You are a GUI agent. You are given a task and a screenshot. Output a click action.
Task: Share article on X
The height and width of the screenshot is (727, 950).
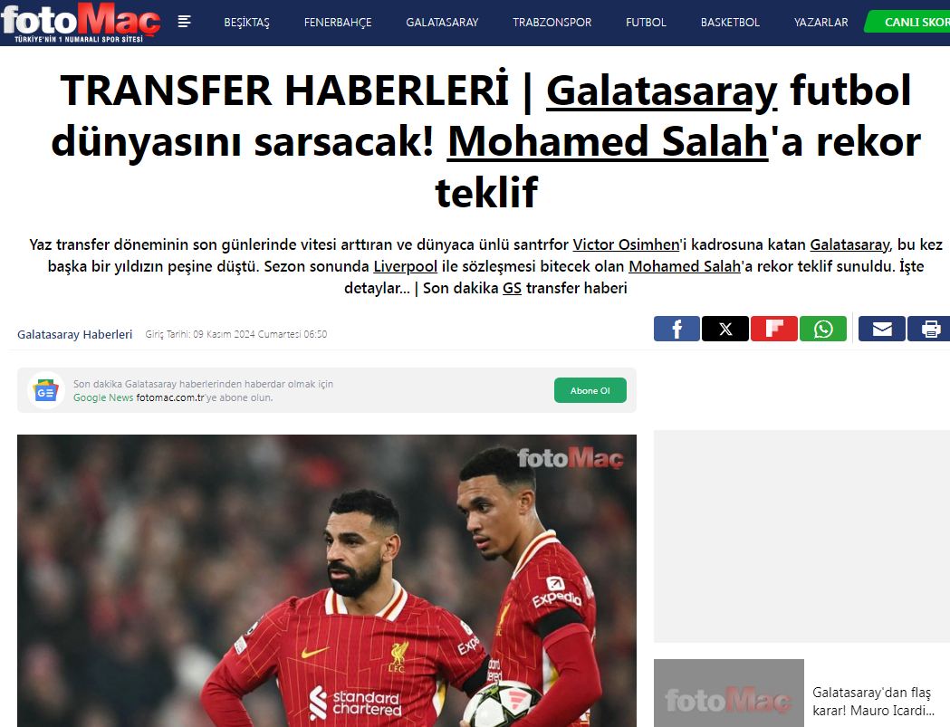click(725, 329)
